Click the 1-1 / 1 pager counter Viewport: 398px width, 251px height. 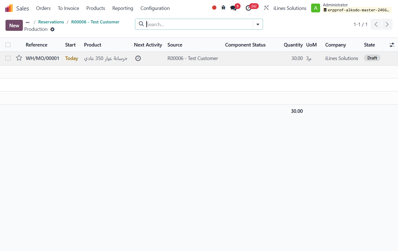click(x=360, y=24)
